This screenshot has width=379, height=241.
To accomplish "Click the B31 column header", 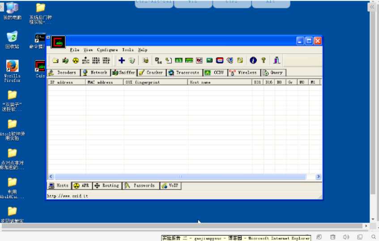I will coord(257,82).
